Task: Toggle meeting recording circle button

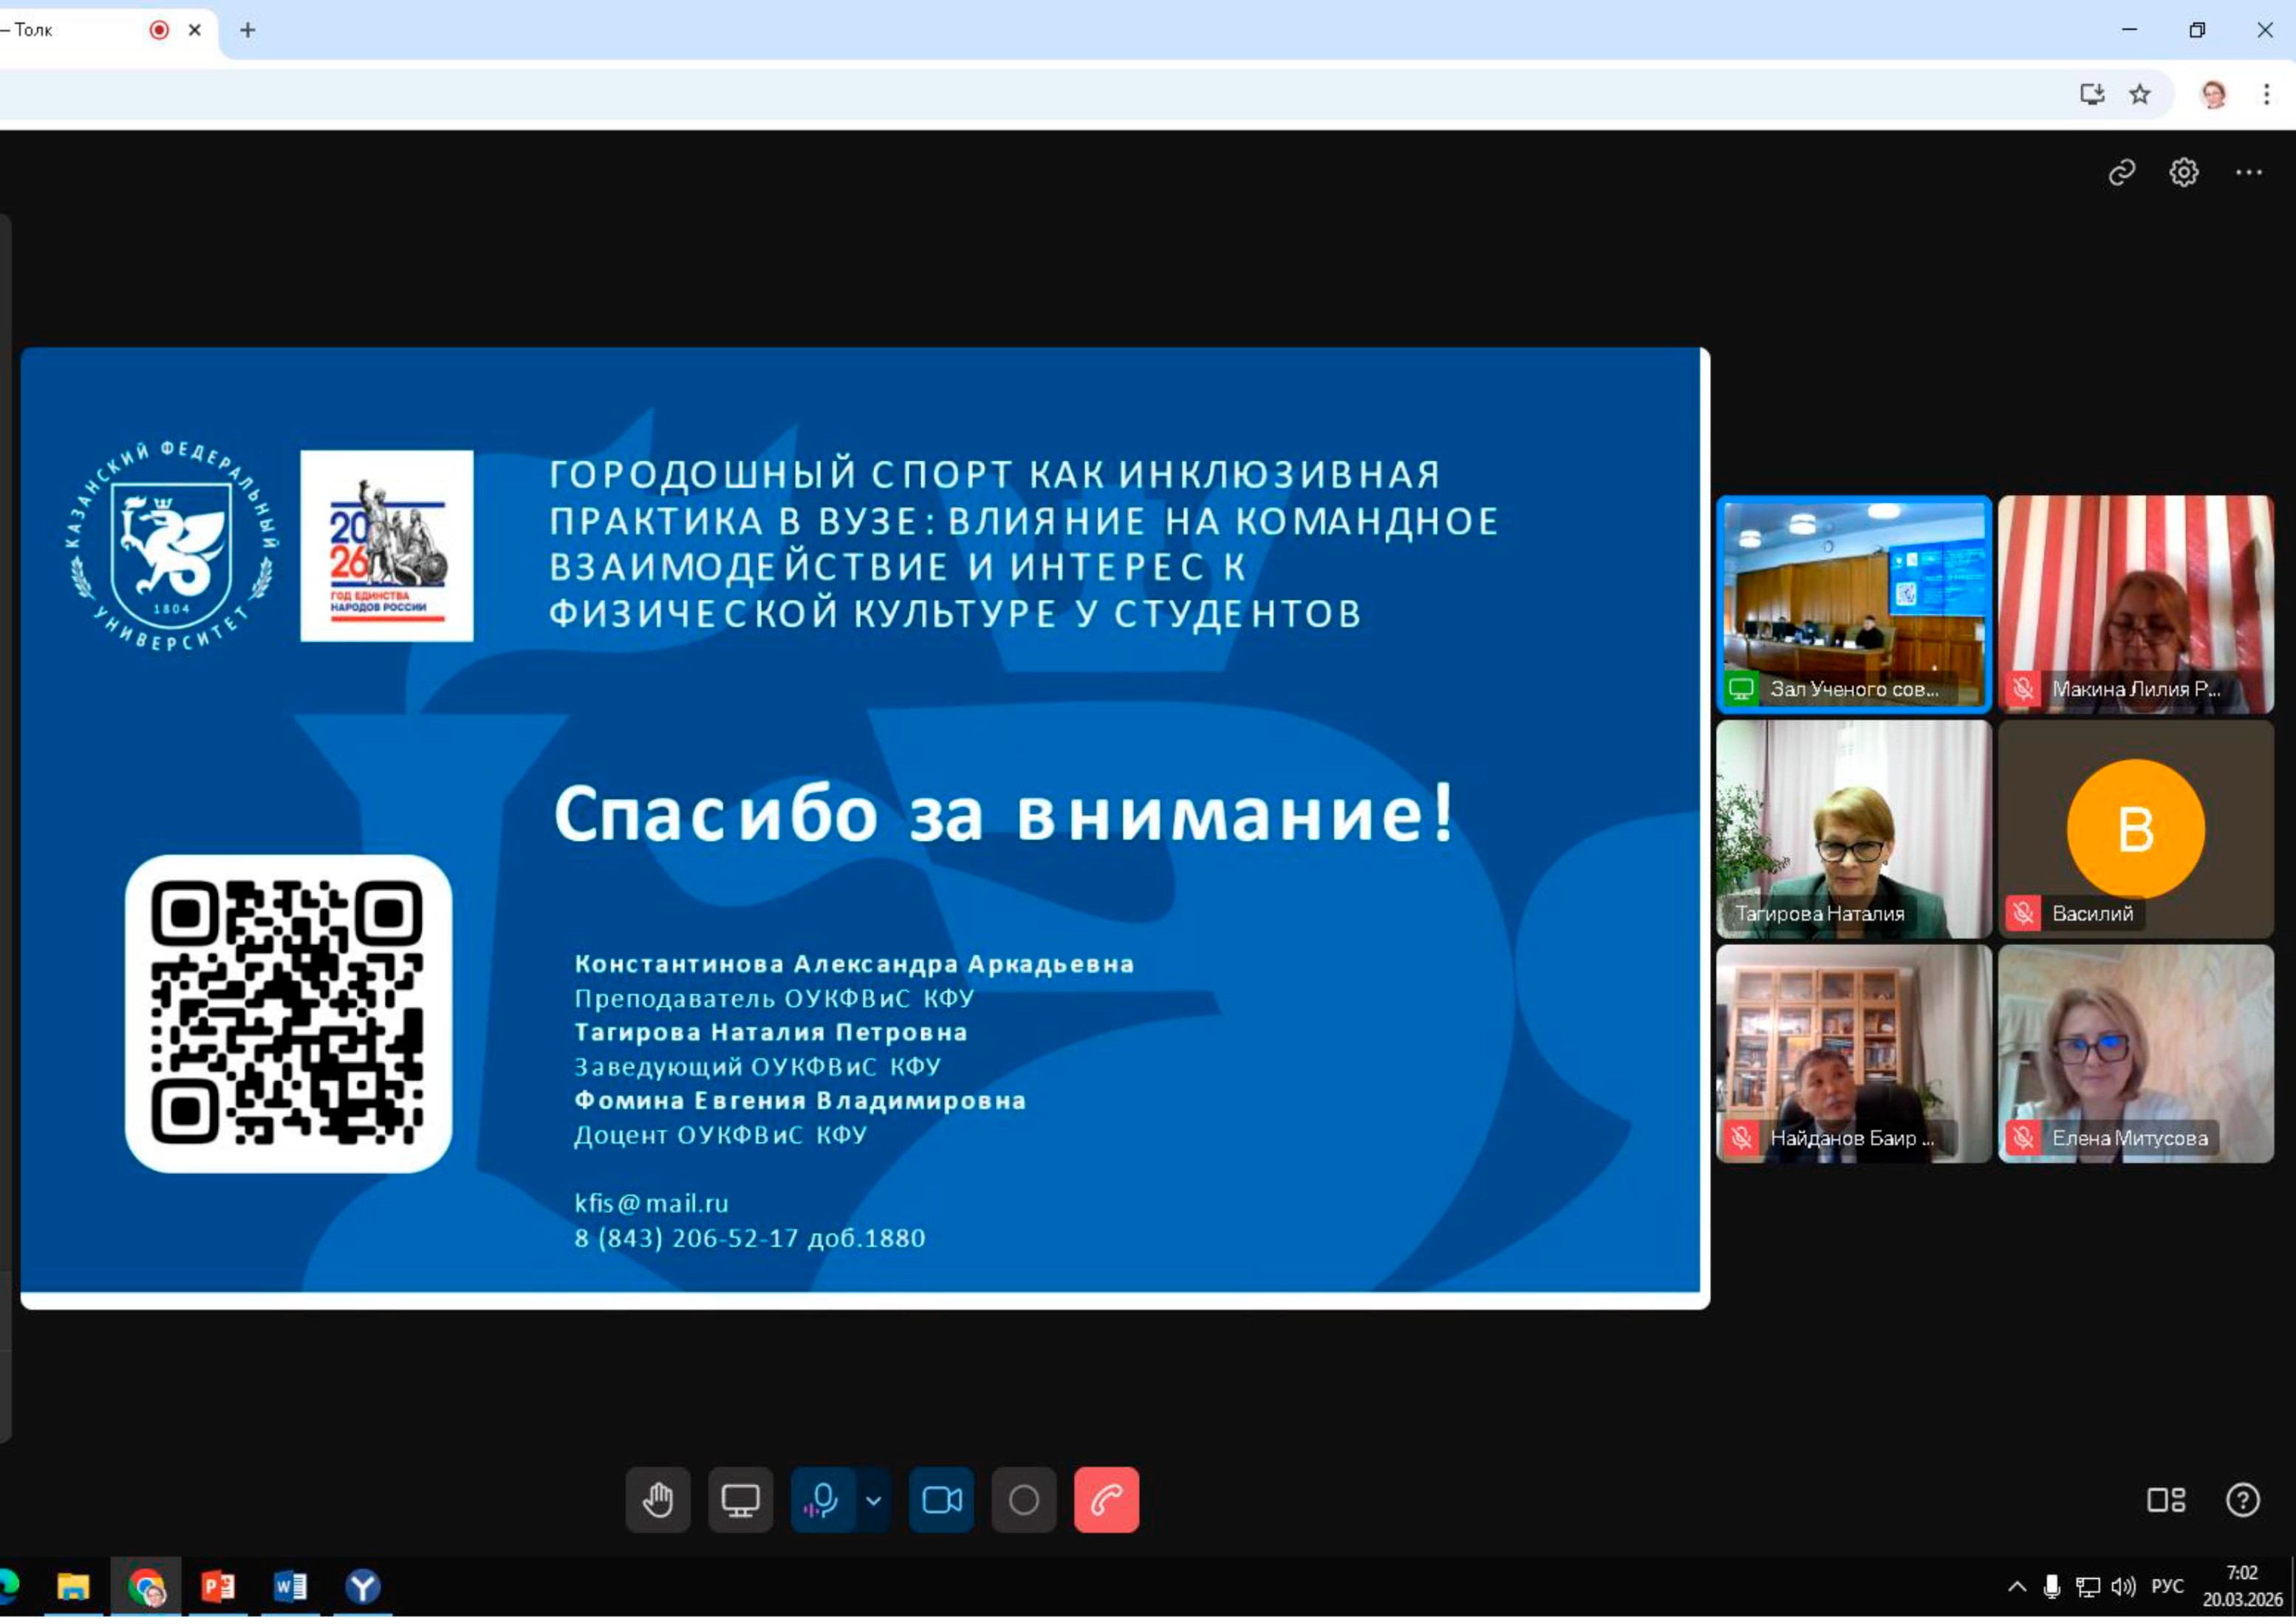Action: [x=1023, y=1499]
